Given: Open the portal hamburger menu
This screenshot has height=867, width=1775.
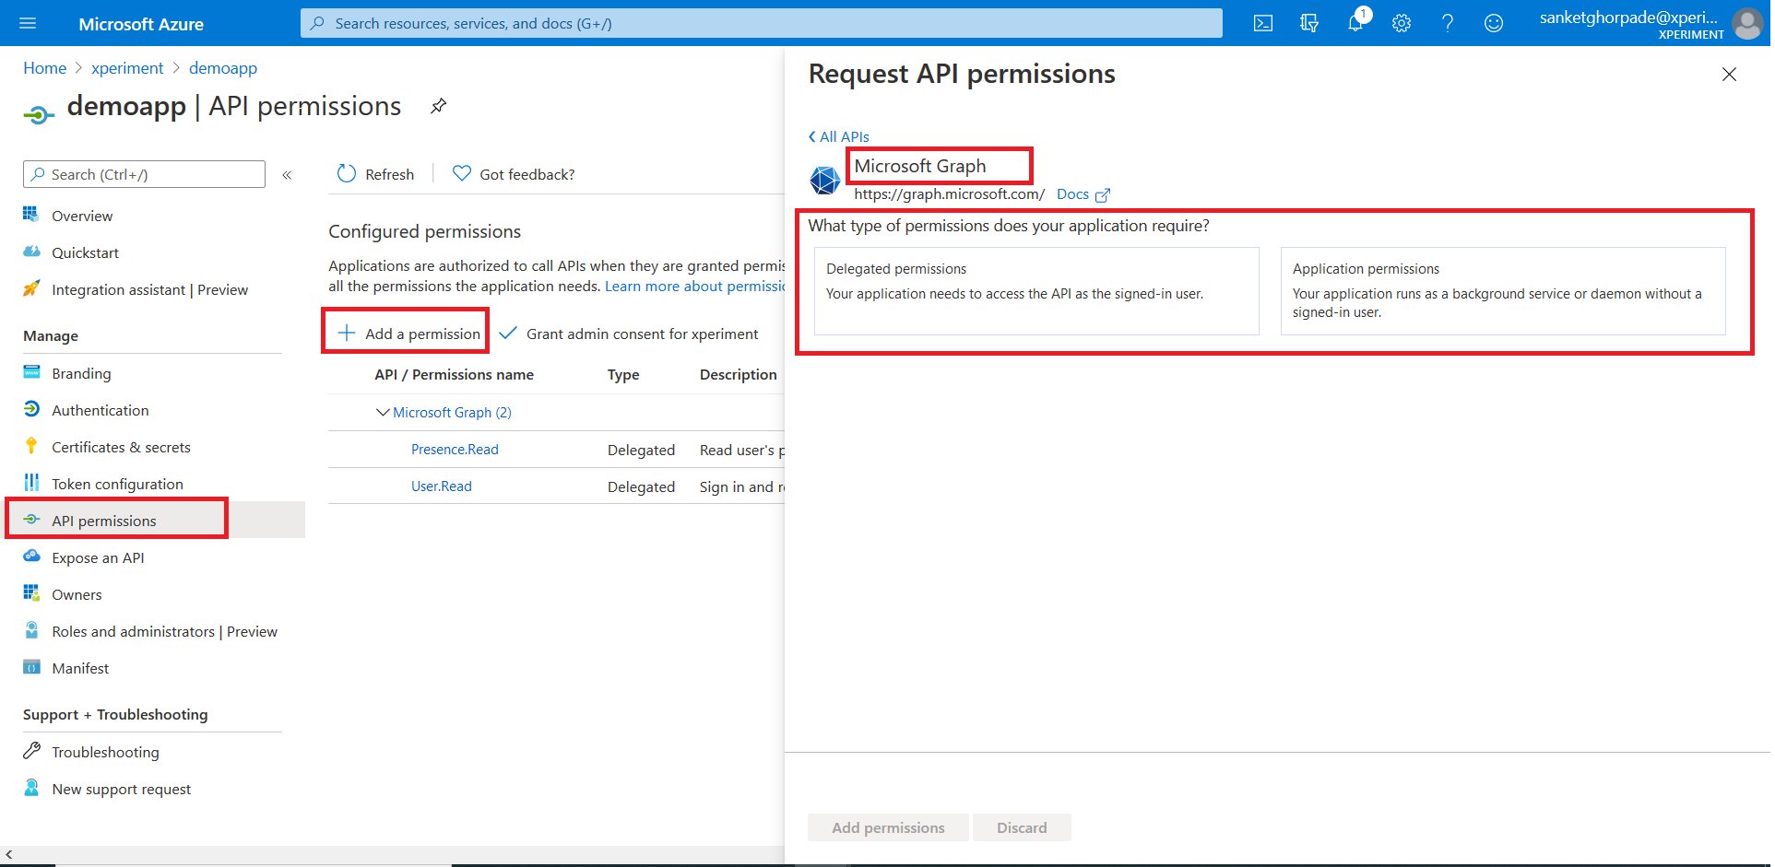Looking at the screenshot, I should (28, 24).
